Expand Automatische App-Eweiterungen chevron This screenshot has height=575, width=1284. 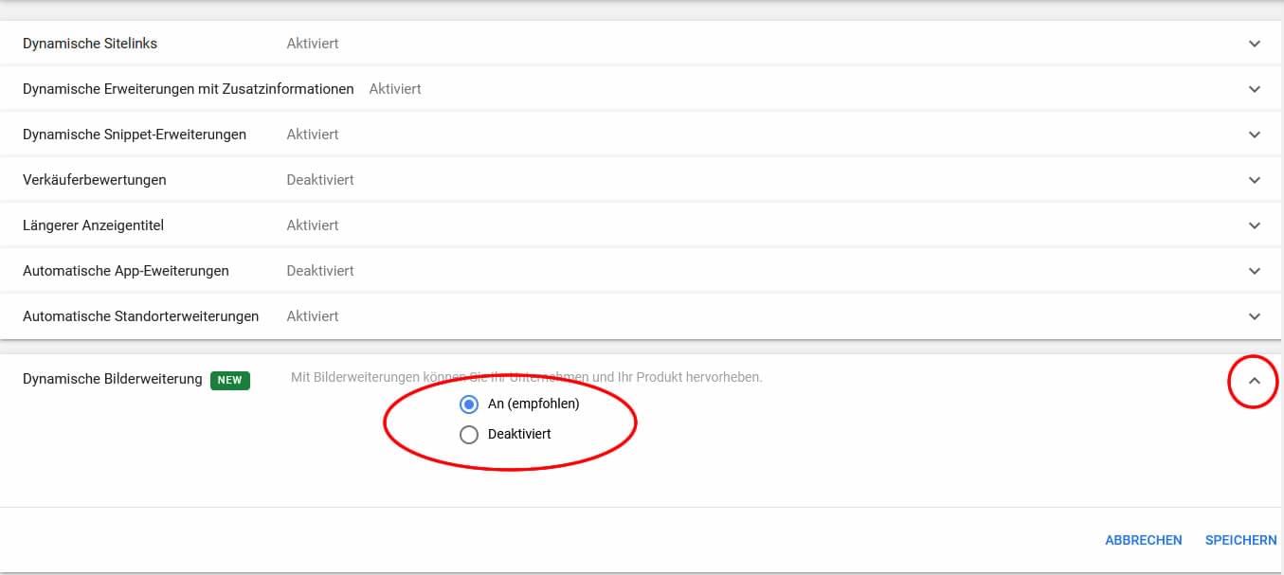[1255, 271]
